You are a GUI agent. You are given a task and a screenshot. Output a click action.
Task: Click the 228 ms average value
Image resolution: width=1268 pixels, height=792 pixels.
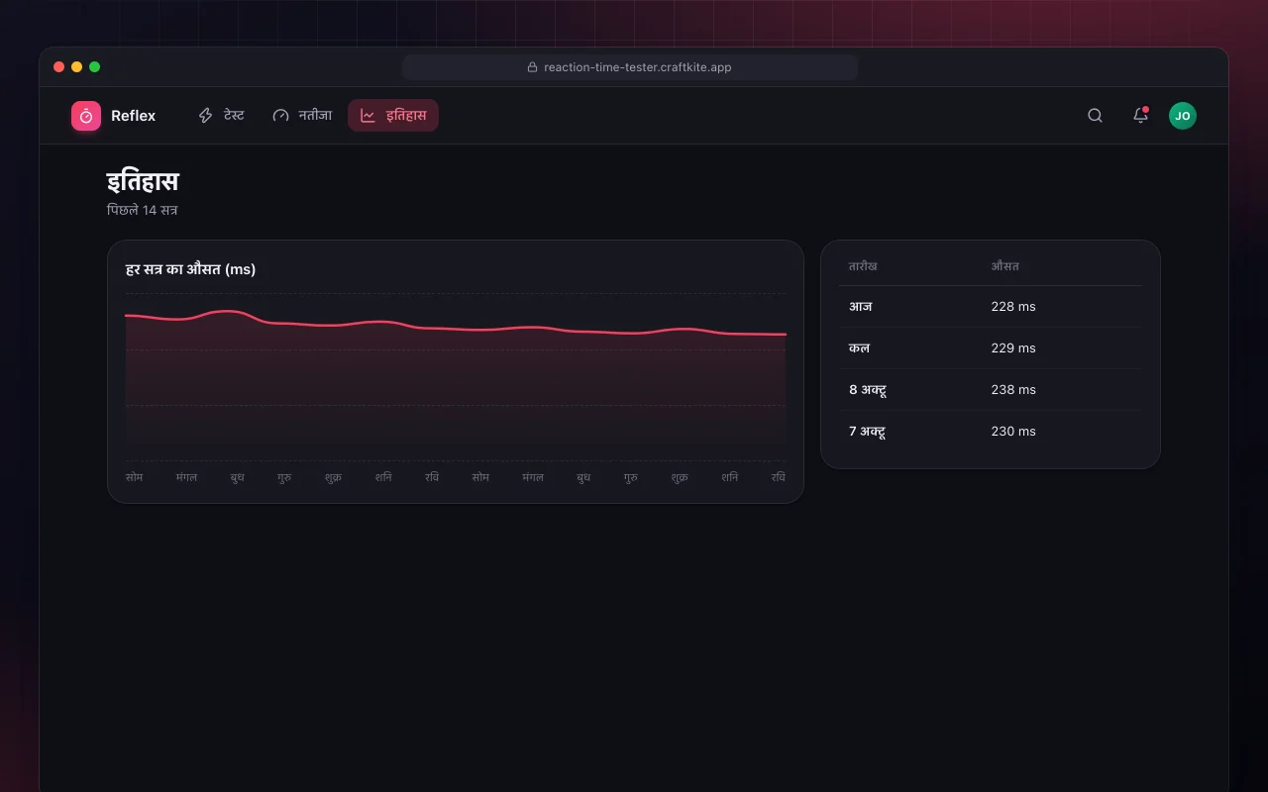coord(1013,307)
